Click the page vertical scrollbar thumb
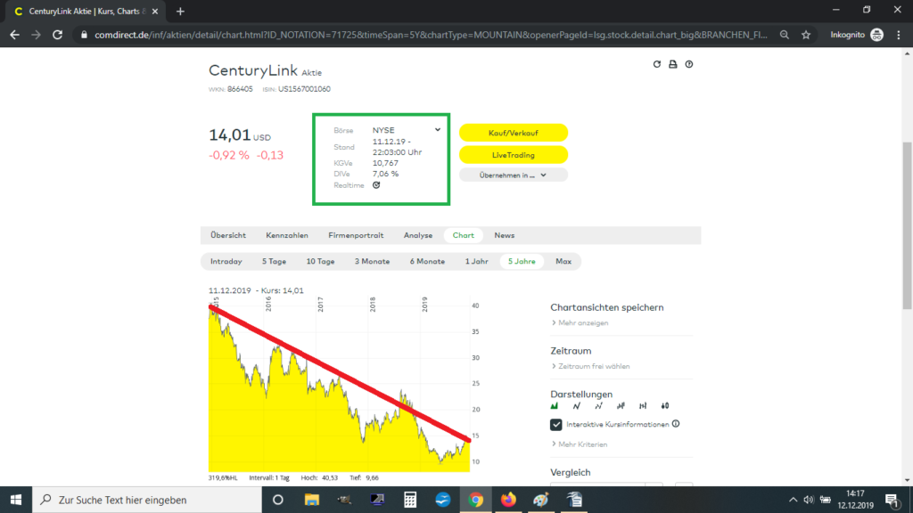Screen dimensions: 913x513 coord(907,225)
